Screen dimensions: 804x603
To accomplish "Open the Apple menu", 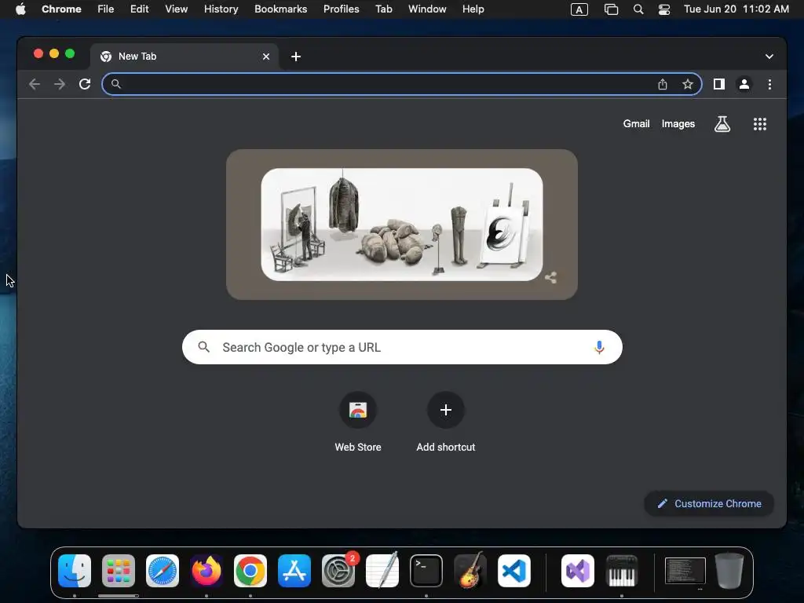I will pyautogui.click(x=20, y=9).
